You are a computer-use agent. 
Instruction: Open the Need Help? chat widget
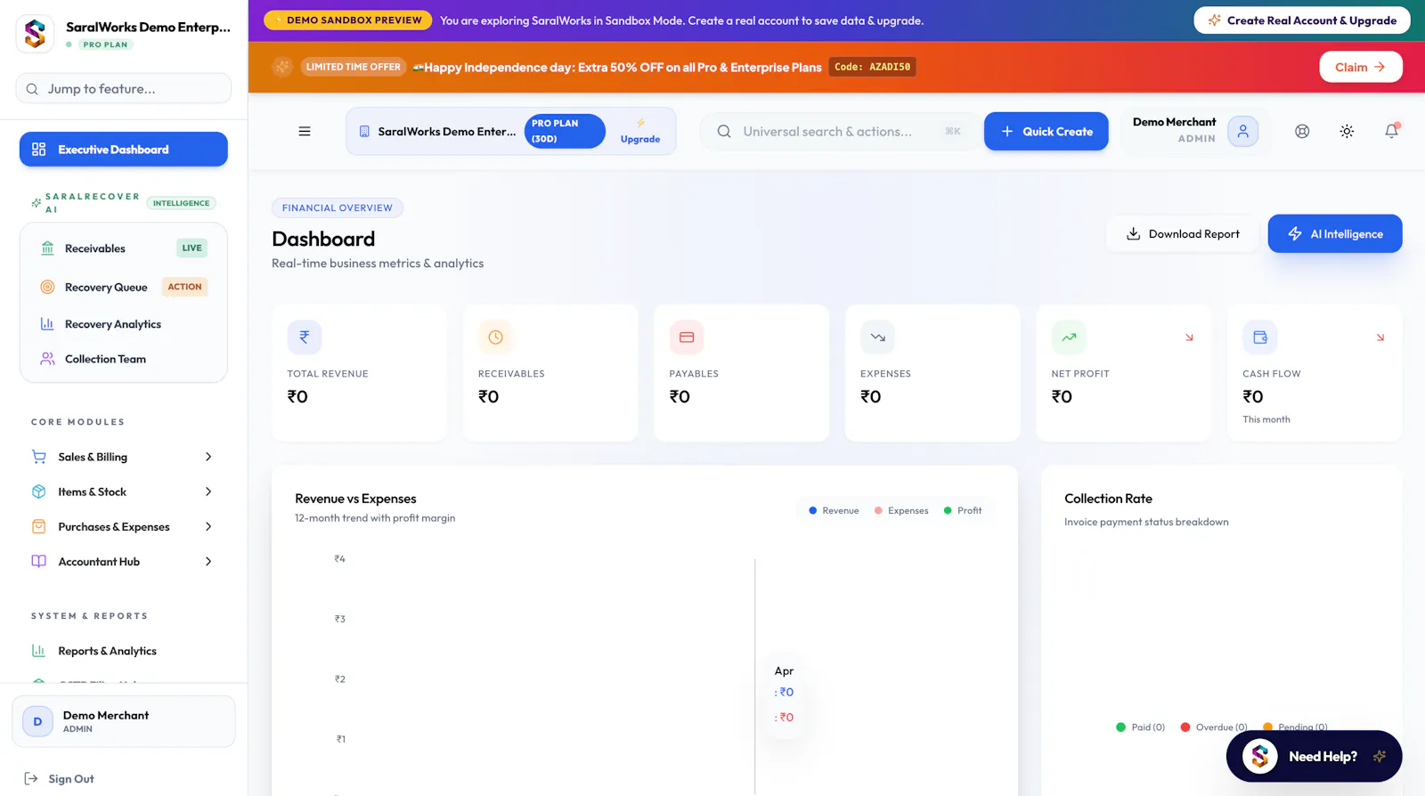tap(1315, 757)
